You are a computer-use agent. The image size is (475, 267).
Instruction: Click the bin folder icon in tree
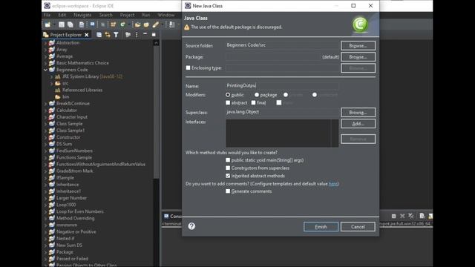58,97
